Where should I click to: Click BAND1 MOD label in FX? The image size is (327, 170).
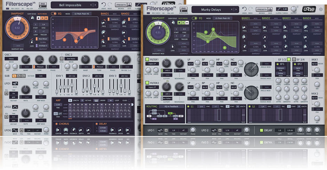[255, 18]
